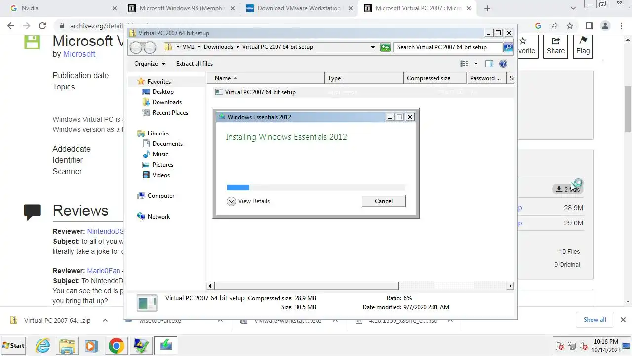Click the Flag button on archive.org
This screenshot has height=356, width=632.
[x=583, y=46]
